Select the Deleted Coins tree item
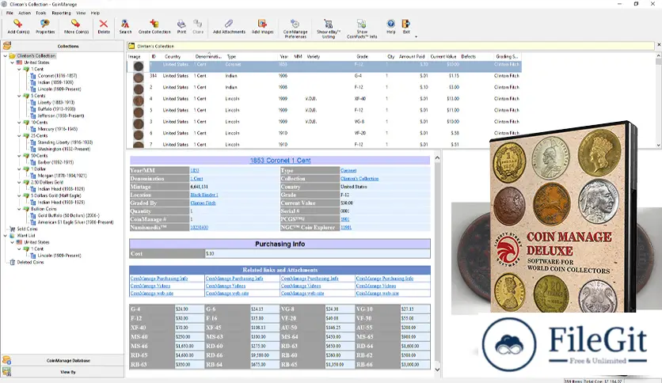Image resolution: width=662 pixels, height=383 pixels. [x=30, y=262]
